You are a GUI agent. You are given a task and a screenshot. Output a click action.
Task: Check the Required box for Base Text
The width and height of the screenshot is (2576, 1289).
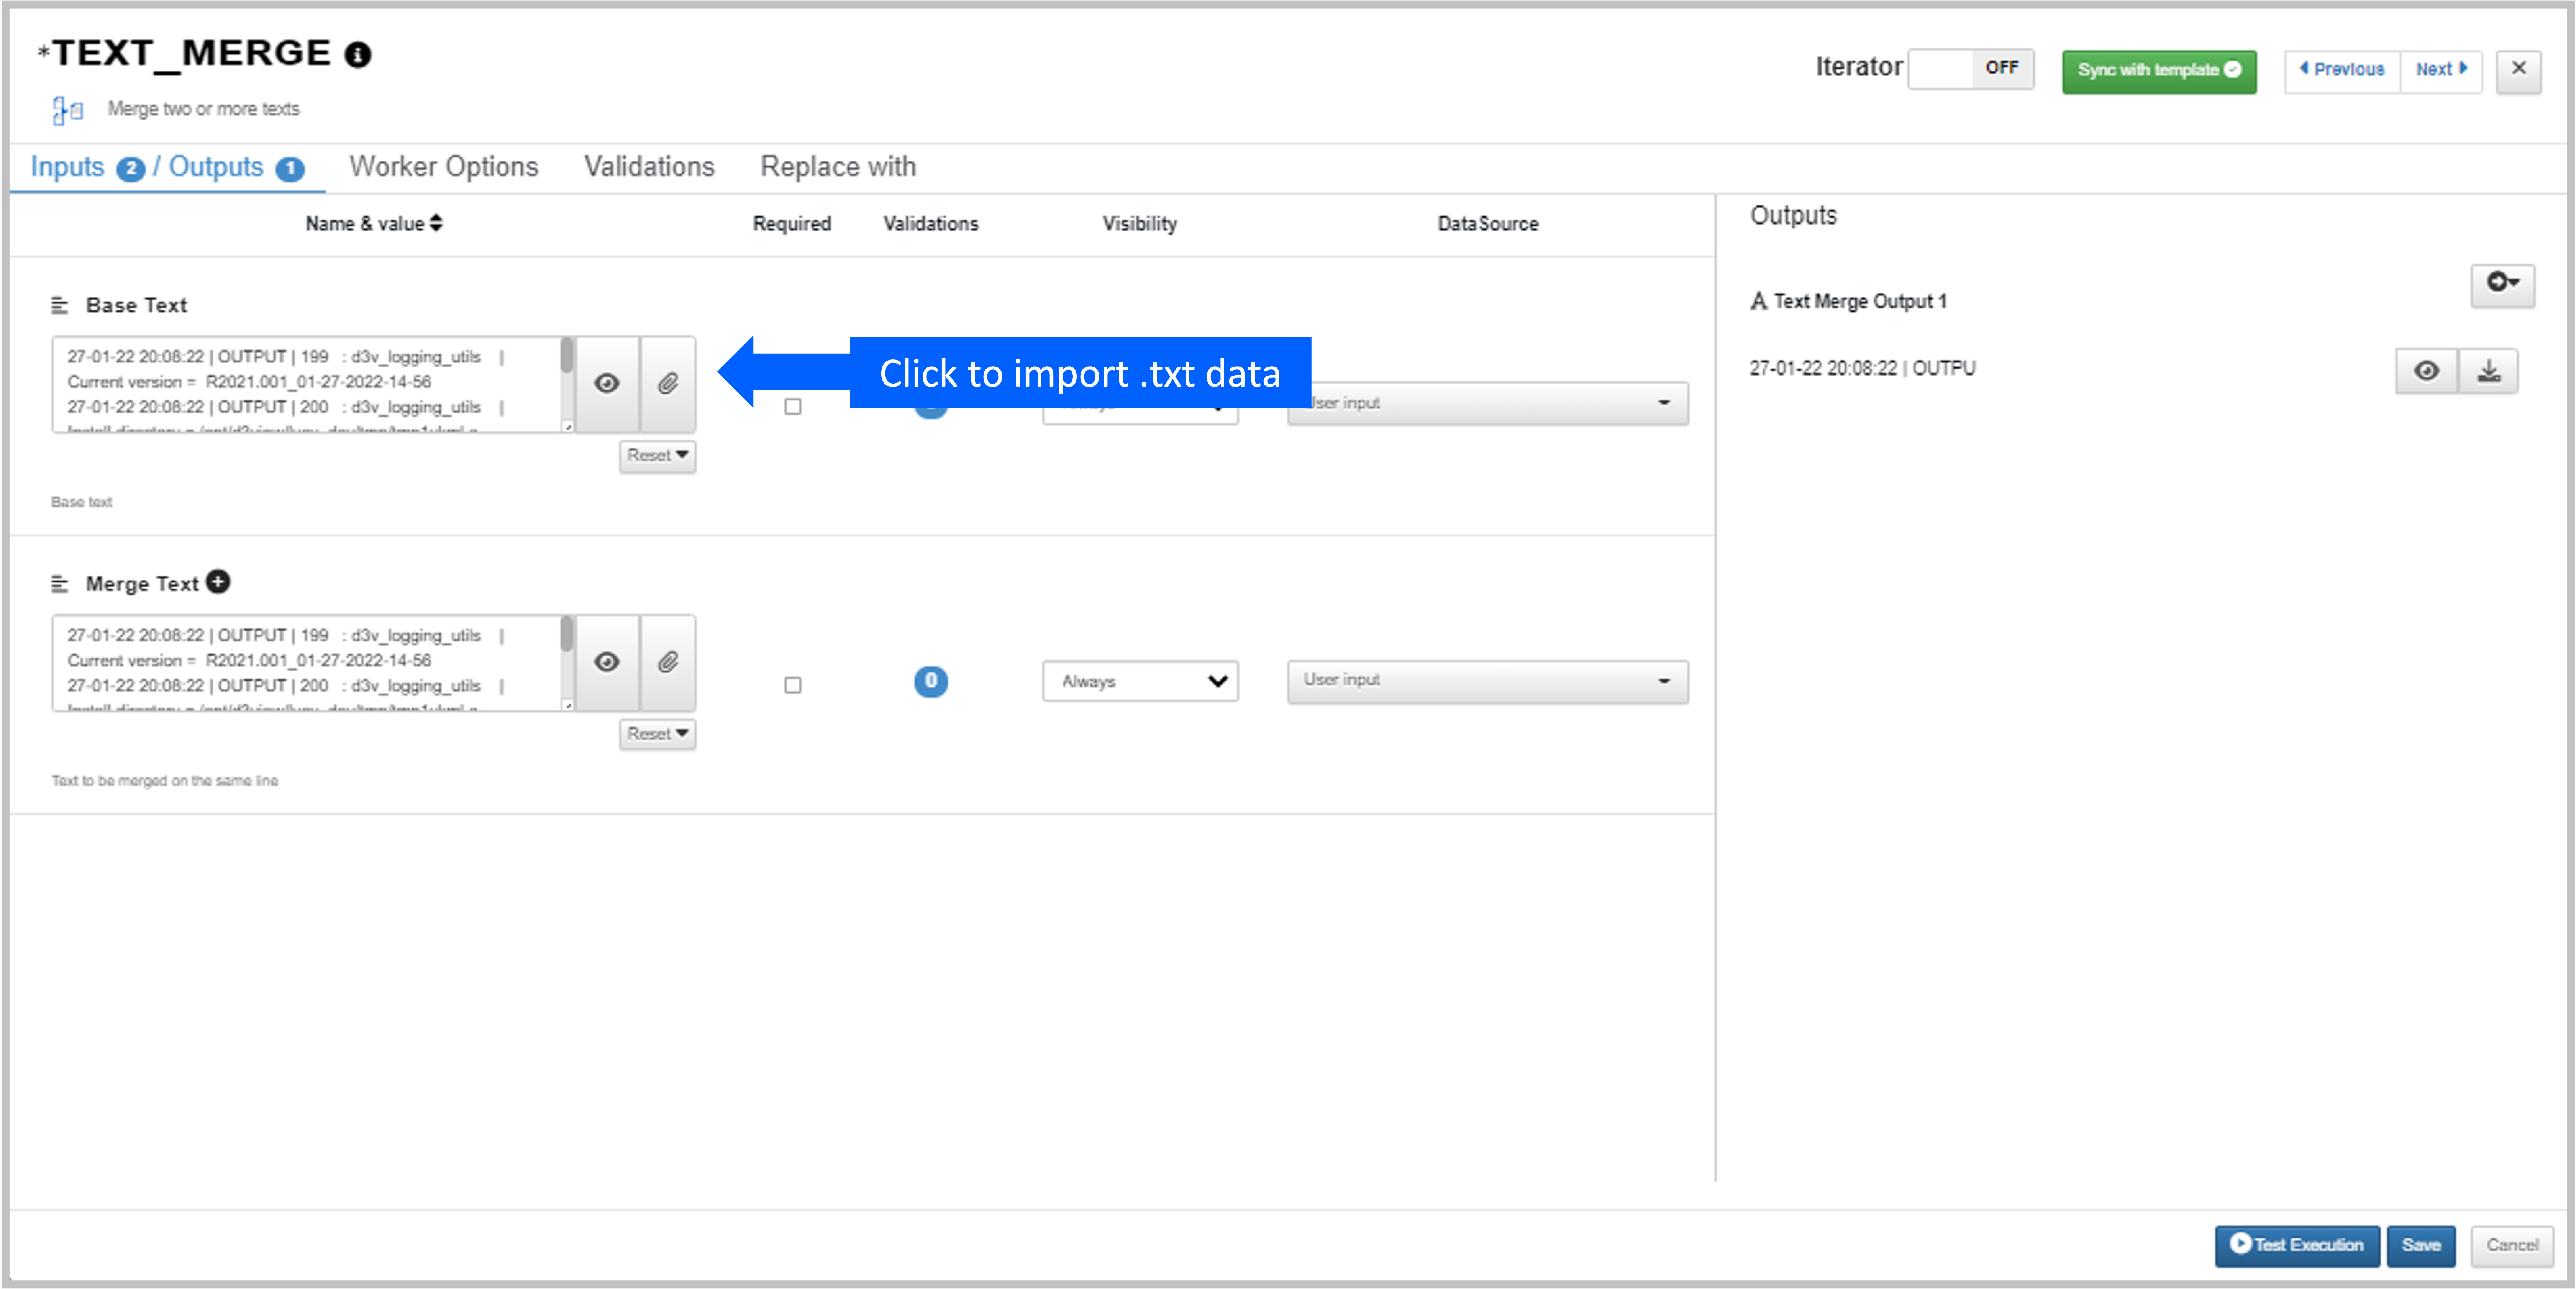793,406
